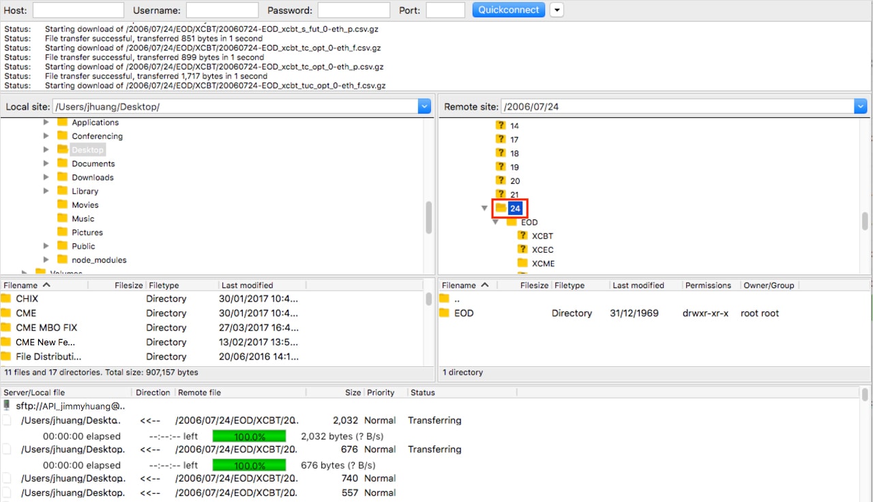Click the XCBT question-mark folder icon
The width and height of the screenshot is (873, 502).
click(x=522, y=236)
